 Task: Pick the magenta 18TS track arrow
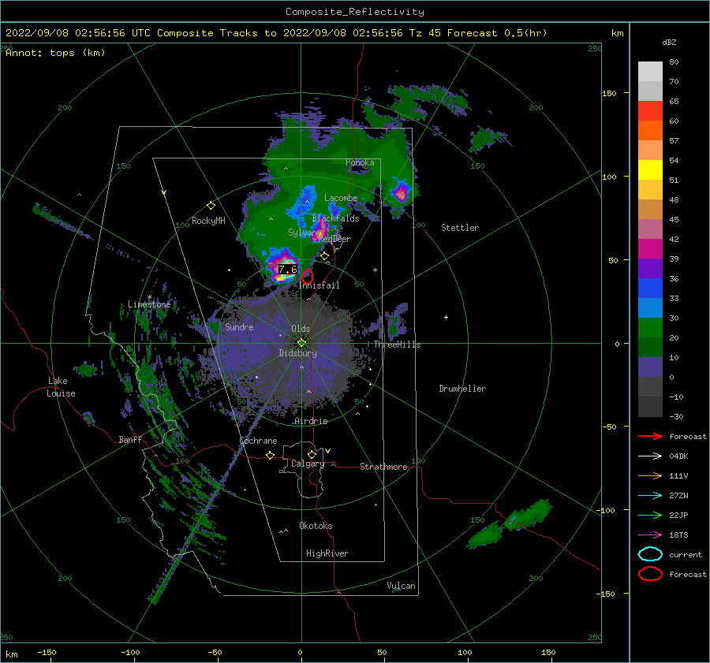tap(650, 535)
